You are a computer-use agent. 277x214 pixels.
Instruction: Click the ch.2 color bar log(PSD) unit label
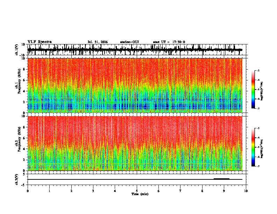click(x=262, y=149)
